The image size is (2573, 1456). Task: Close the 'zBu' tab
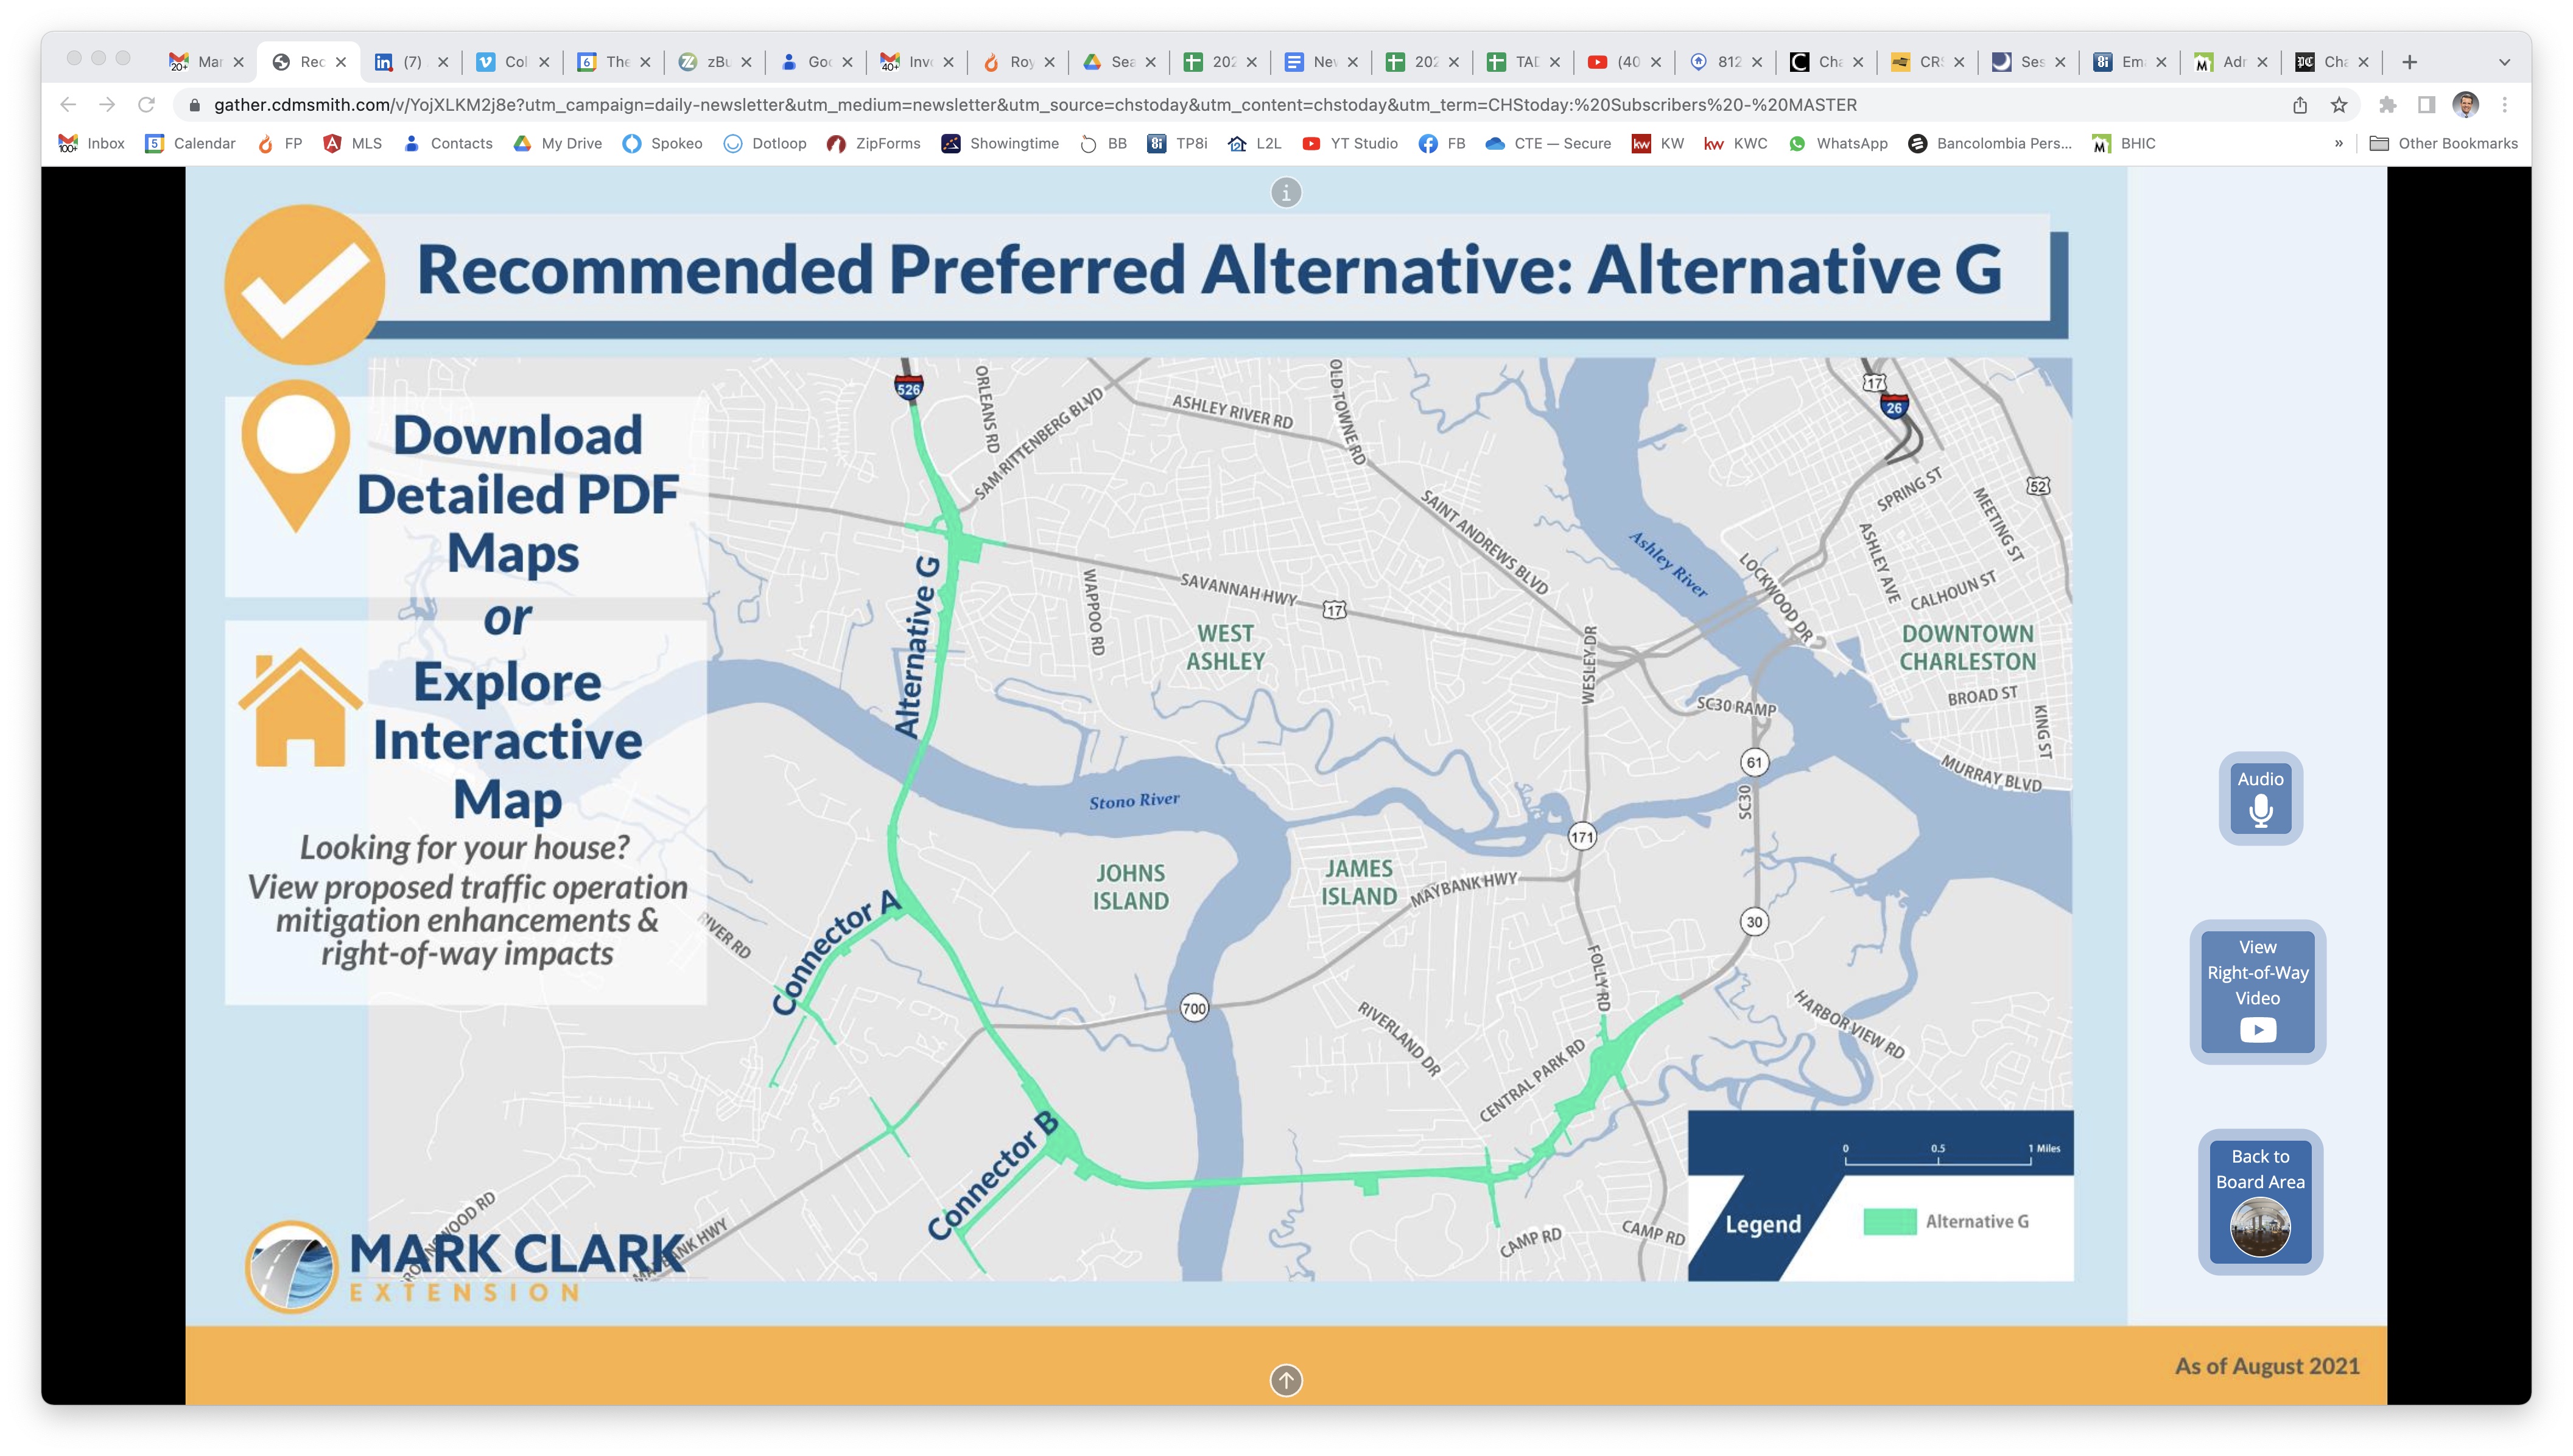coord(745,62)
